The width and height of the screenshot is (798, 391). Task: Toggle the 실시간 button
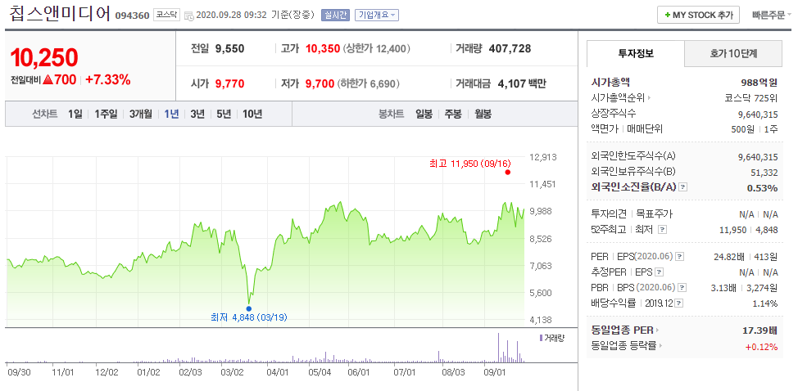tap(335, 15)
